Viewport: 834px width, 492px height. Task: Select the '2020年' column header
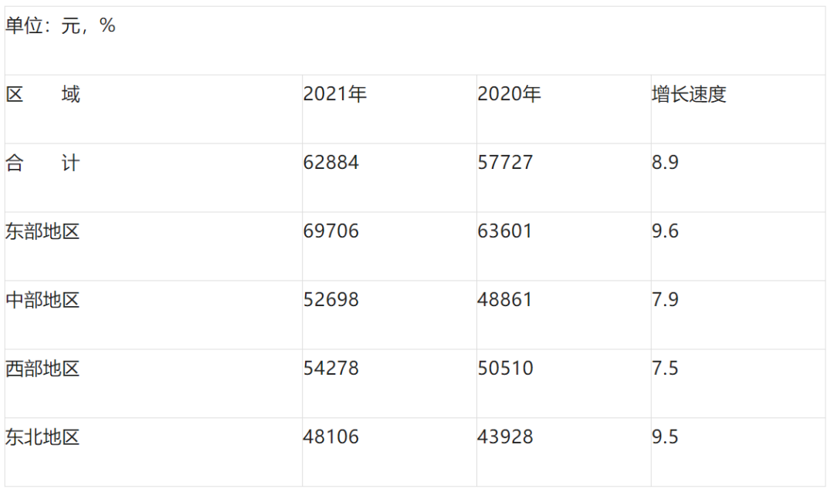[509, 95]
